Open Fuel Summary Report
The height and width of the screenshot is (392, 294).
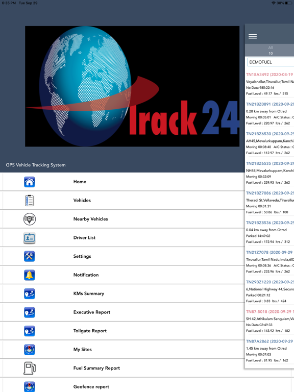pyautogui.click(x=122, y=368)
